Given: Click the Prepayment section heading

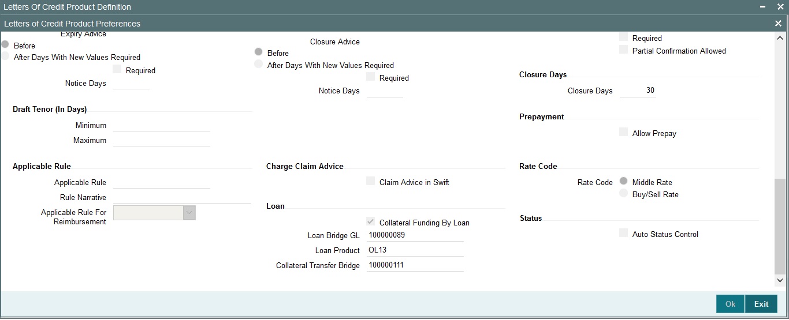Looking at the screenshot, I should [x=542, y=116].
